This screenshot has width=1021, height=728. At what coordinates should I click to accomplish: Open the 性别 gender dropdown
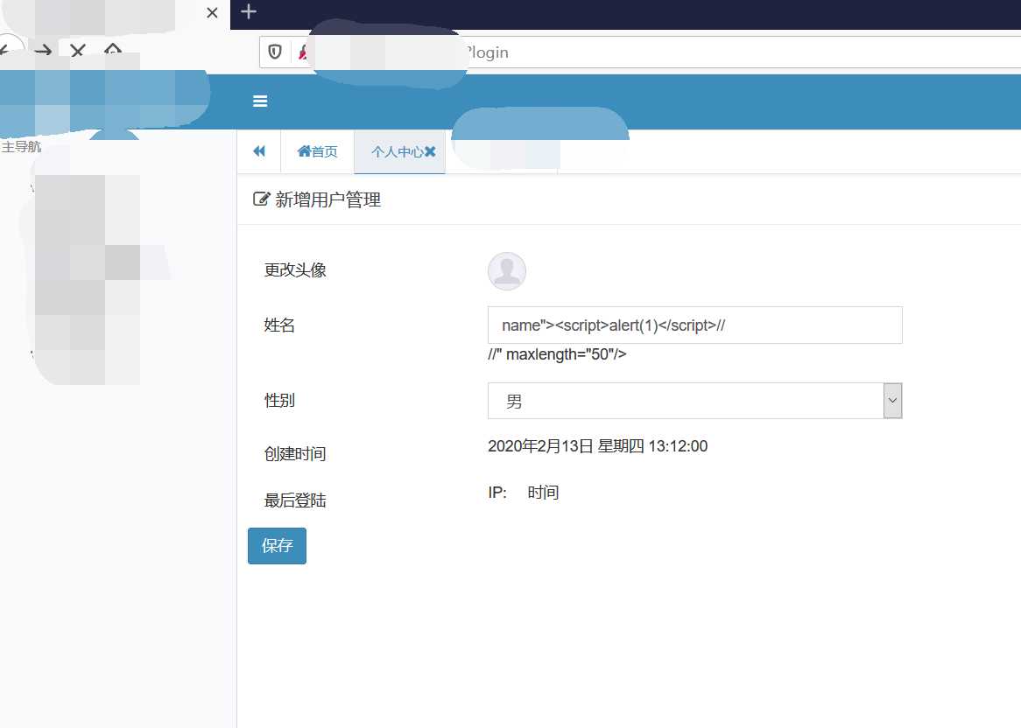click(x=694, y=401)
